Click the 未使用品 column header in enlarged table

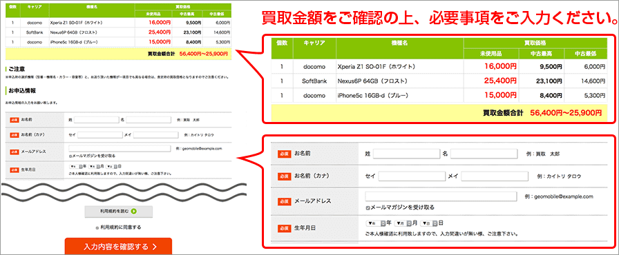pos(491,54)
